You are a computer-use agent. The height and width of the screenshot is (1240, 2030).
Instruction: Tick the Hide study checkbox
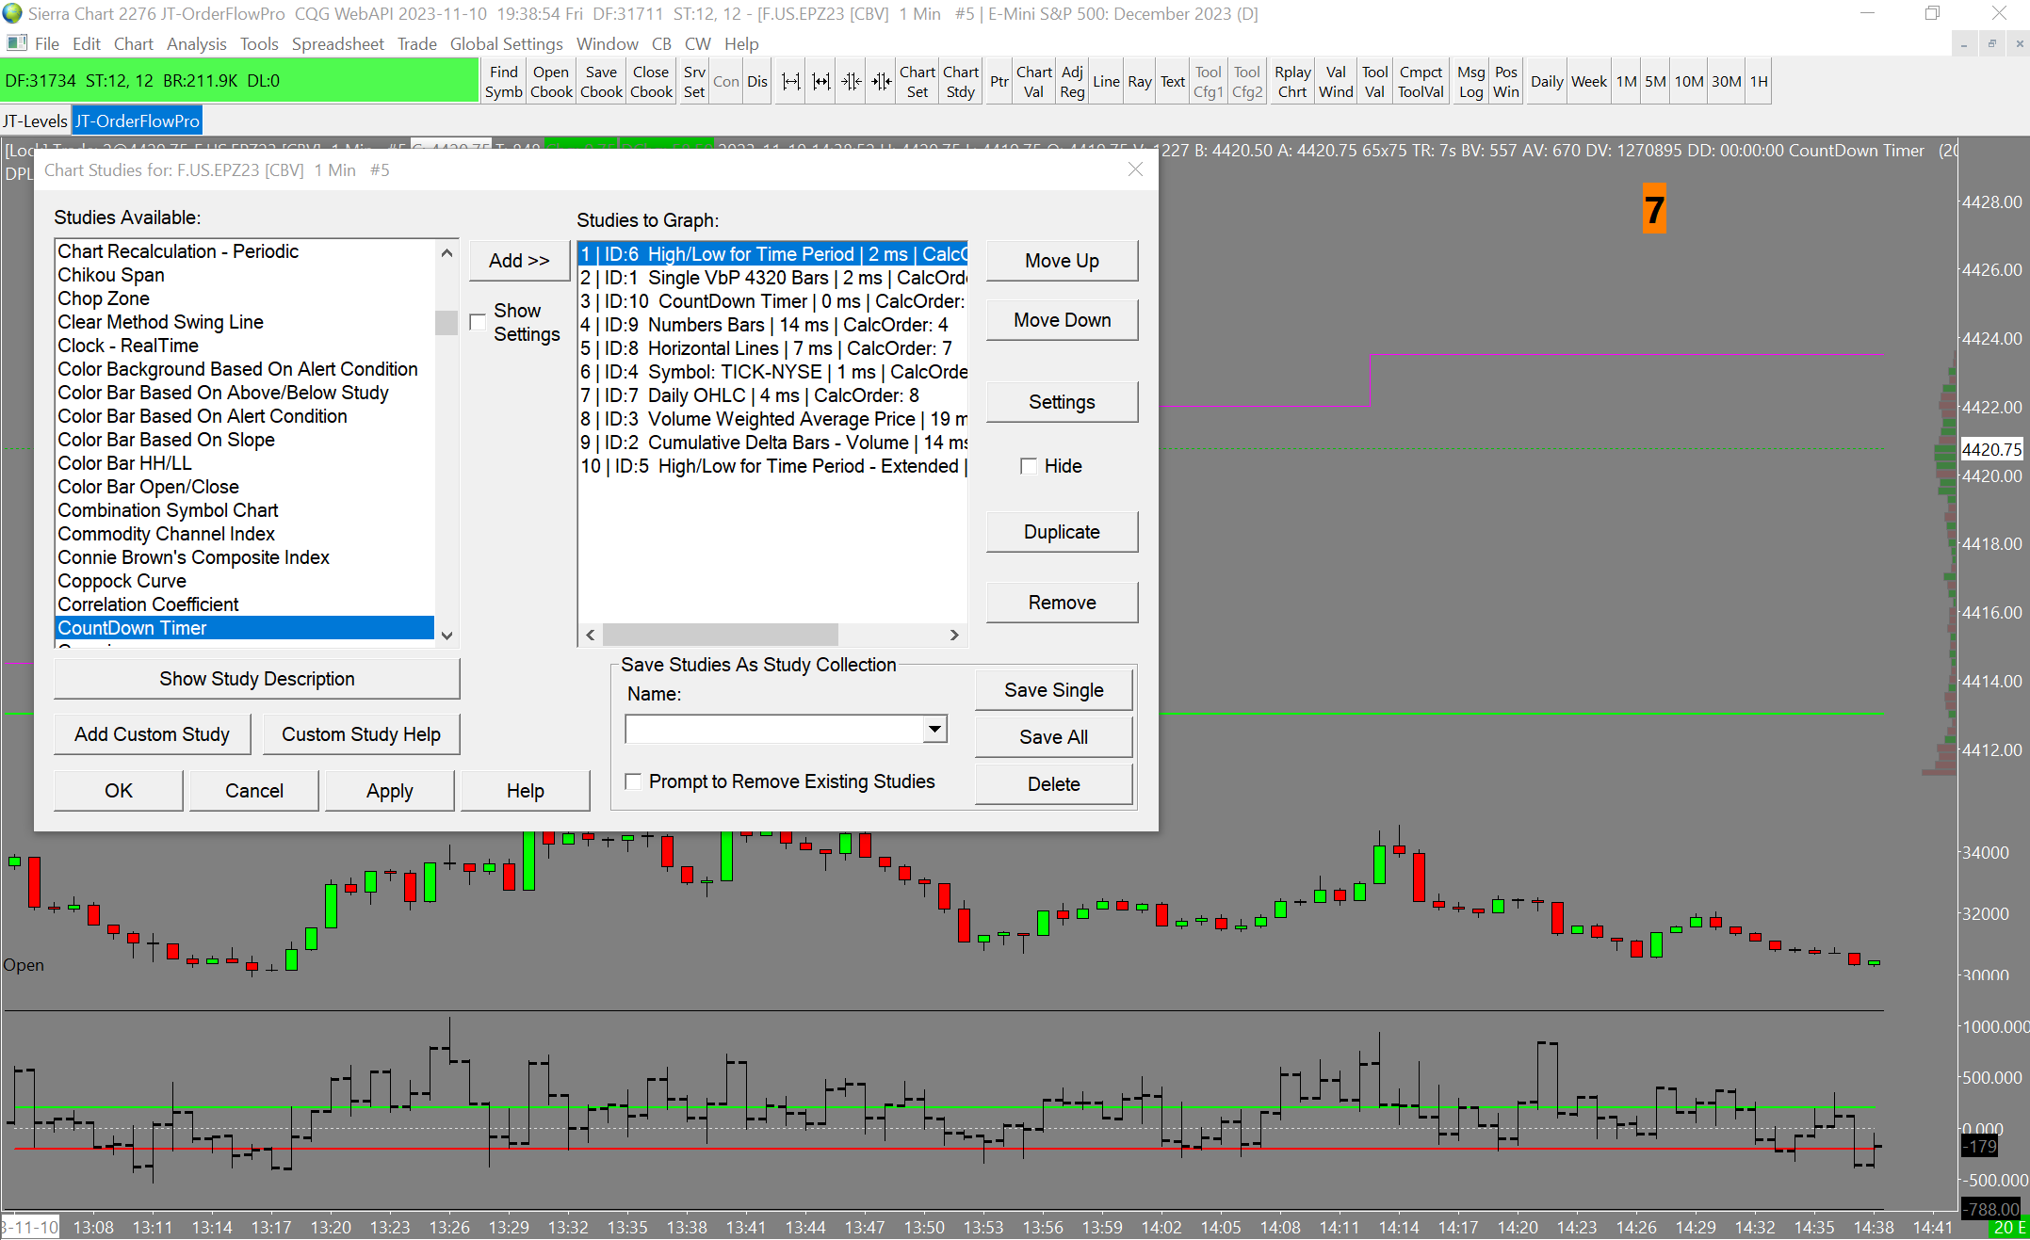(1029, 466)
